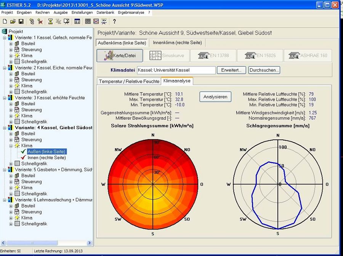343x256 pixels.
Task: Click into the Klimadatei text field
Action: click(176, 70)
